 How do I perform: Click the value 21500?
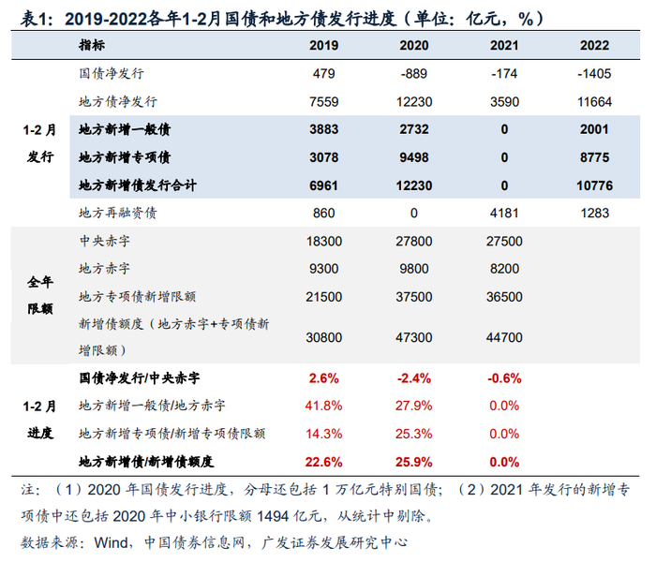click(324, 297)
